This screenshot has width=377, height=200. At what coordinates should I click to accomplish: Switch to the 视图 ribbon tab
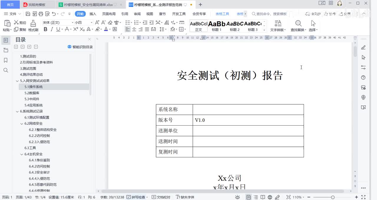coord(150,14)
